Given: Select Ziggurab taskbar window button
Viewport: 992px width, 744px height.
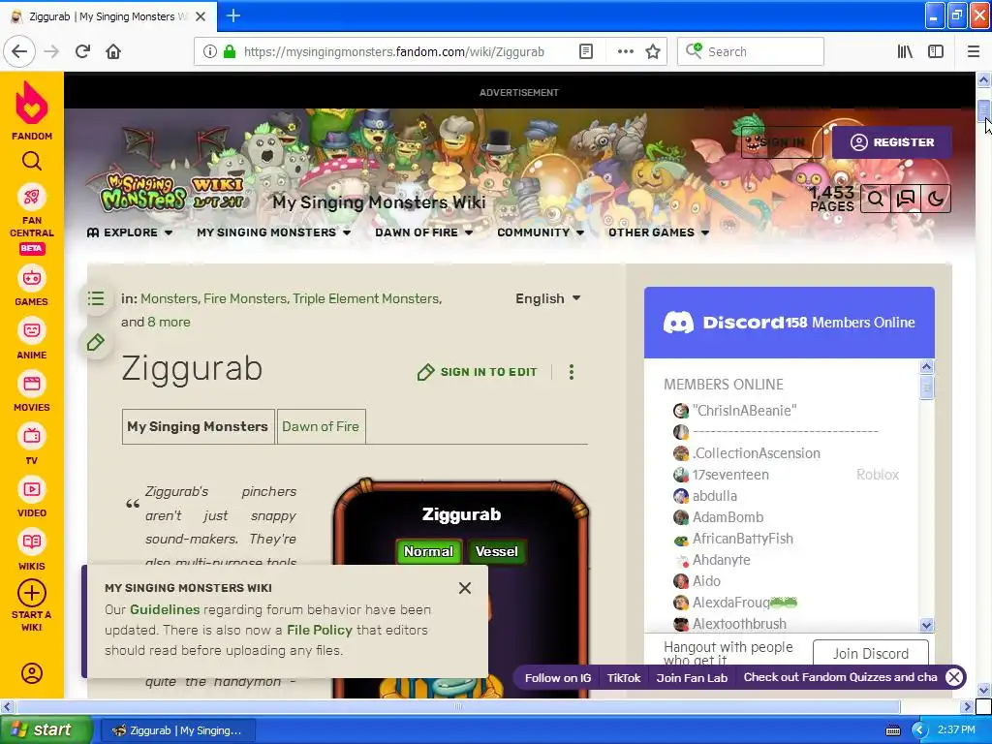Looking at the screenshot, I should [177, 730].
